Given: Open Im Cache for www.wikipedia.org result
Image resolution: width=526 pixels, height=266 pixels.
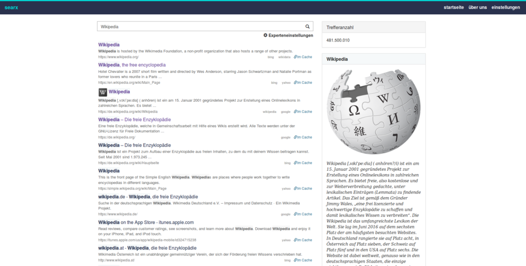Looking at the screenshot, I should (303, 57).
